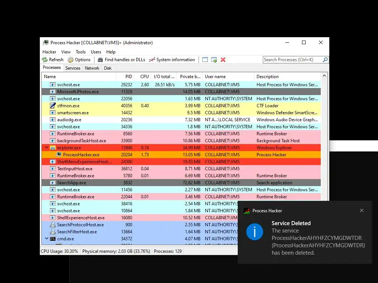Click the red X terminate window icon
The width and height of the screenshot is (378, 283).
coord(223,60)
